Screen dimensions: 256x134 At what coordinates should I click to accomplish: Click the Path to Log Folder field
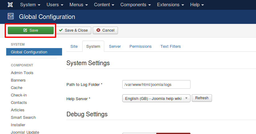point(156,84)
